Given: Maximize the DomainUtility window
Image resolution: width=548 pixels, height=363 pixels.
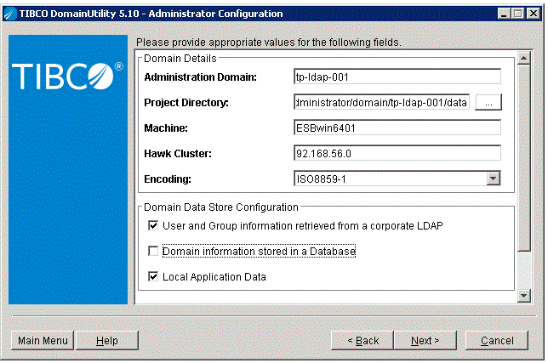Looking at the screenshot, I should tap(518, 14).
